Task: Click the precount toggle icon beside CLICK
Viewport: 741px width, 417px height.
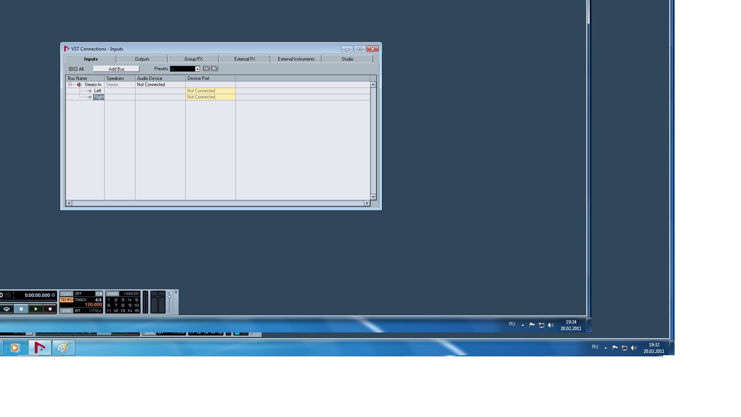Action: (x=99, y=294)
